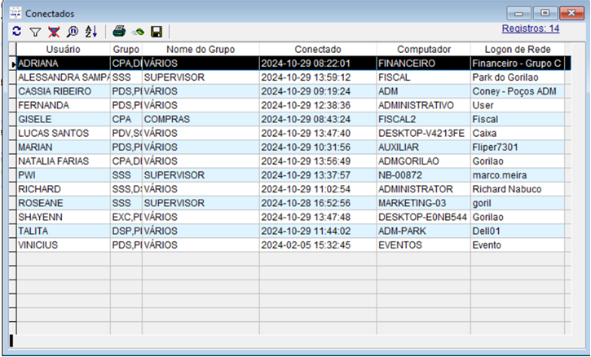Click the COMPRAS group name cell
This screenshot has height=357, width=591.
coord(201,119)
